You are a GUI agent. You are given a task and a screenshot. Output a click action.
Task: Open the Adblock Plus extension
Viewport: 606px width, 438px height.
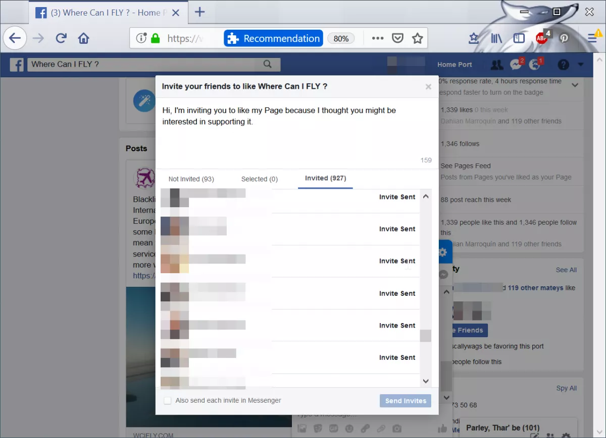[x=542, y=38]
